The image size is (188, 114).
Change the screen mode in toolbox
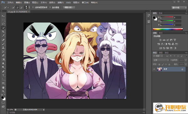3,107
